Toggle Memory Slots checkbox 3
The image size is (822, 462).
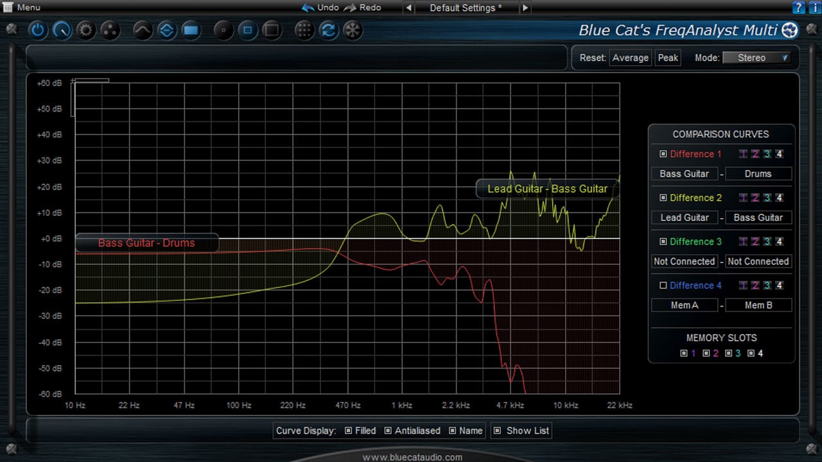[x=729, y=353]
